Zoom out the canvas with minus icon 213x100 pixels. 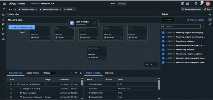click(151, 65)
